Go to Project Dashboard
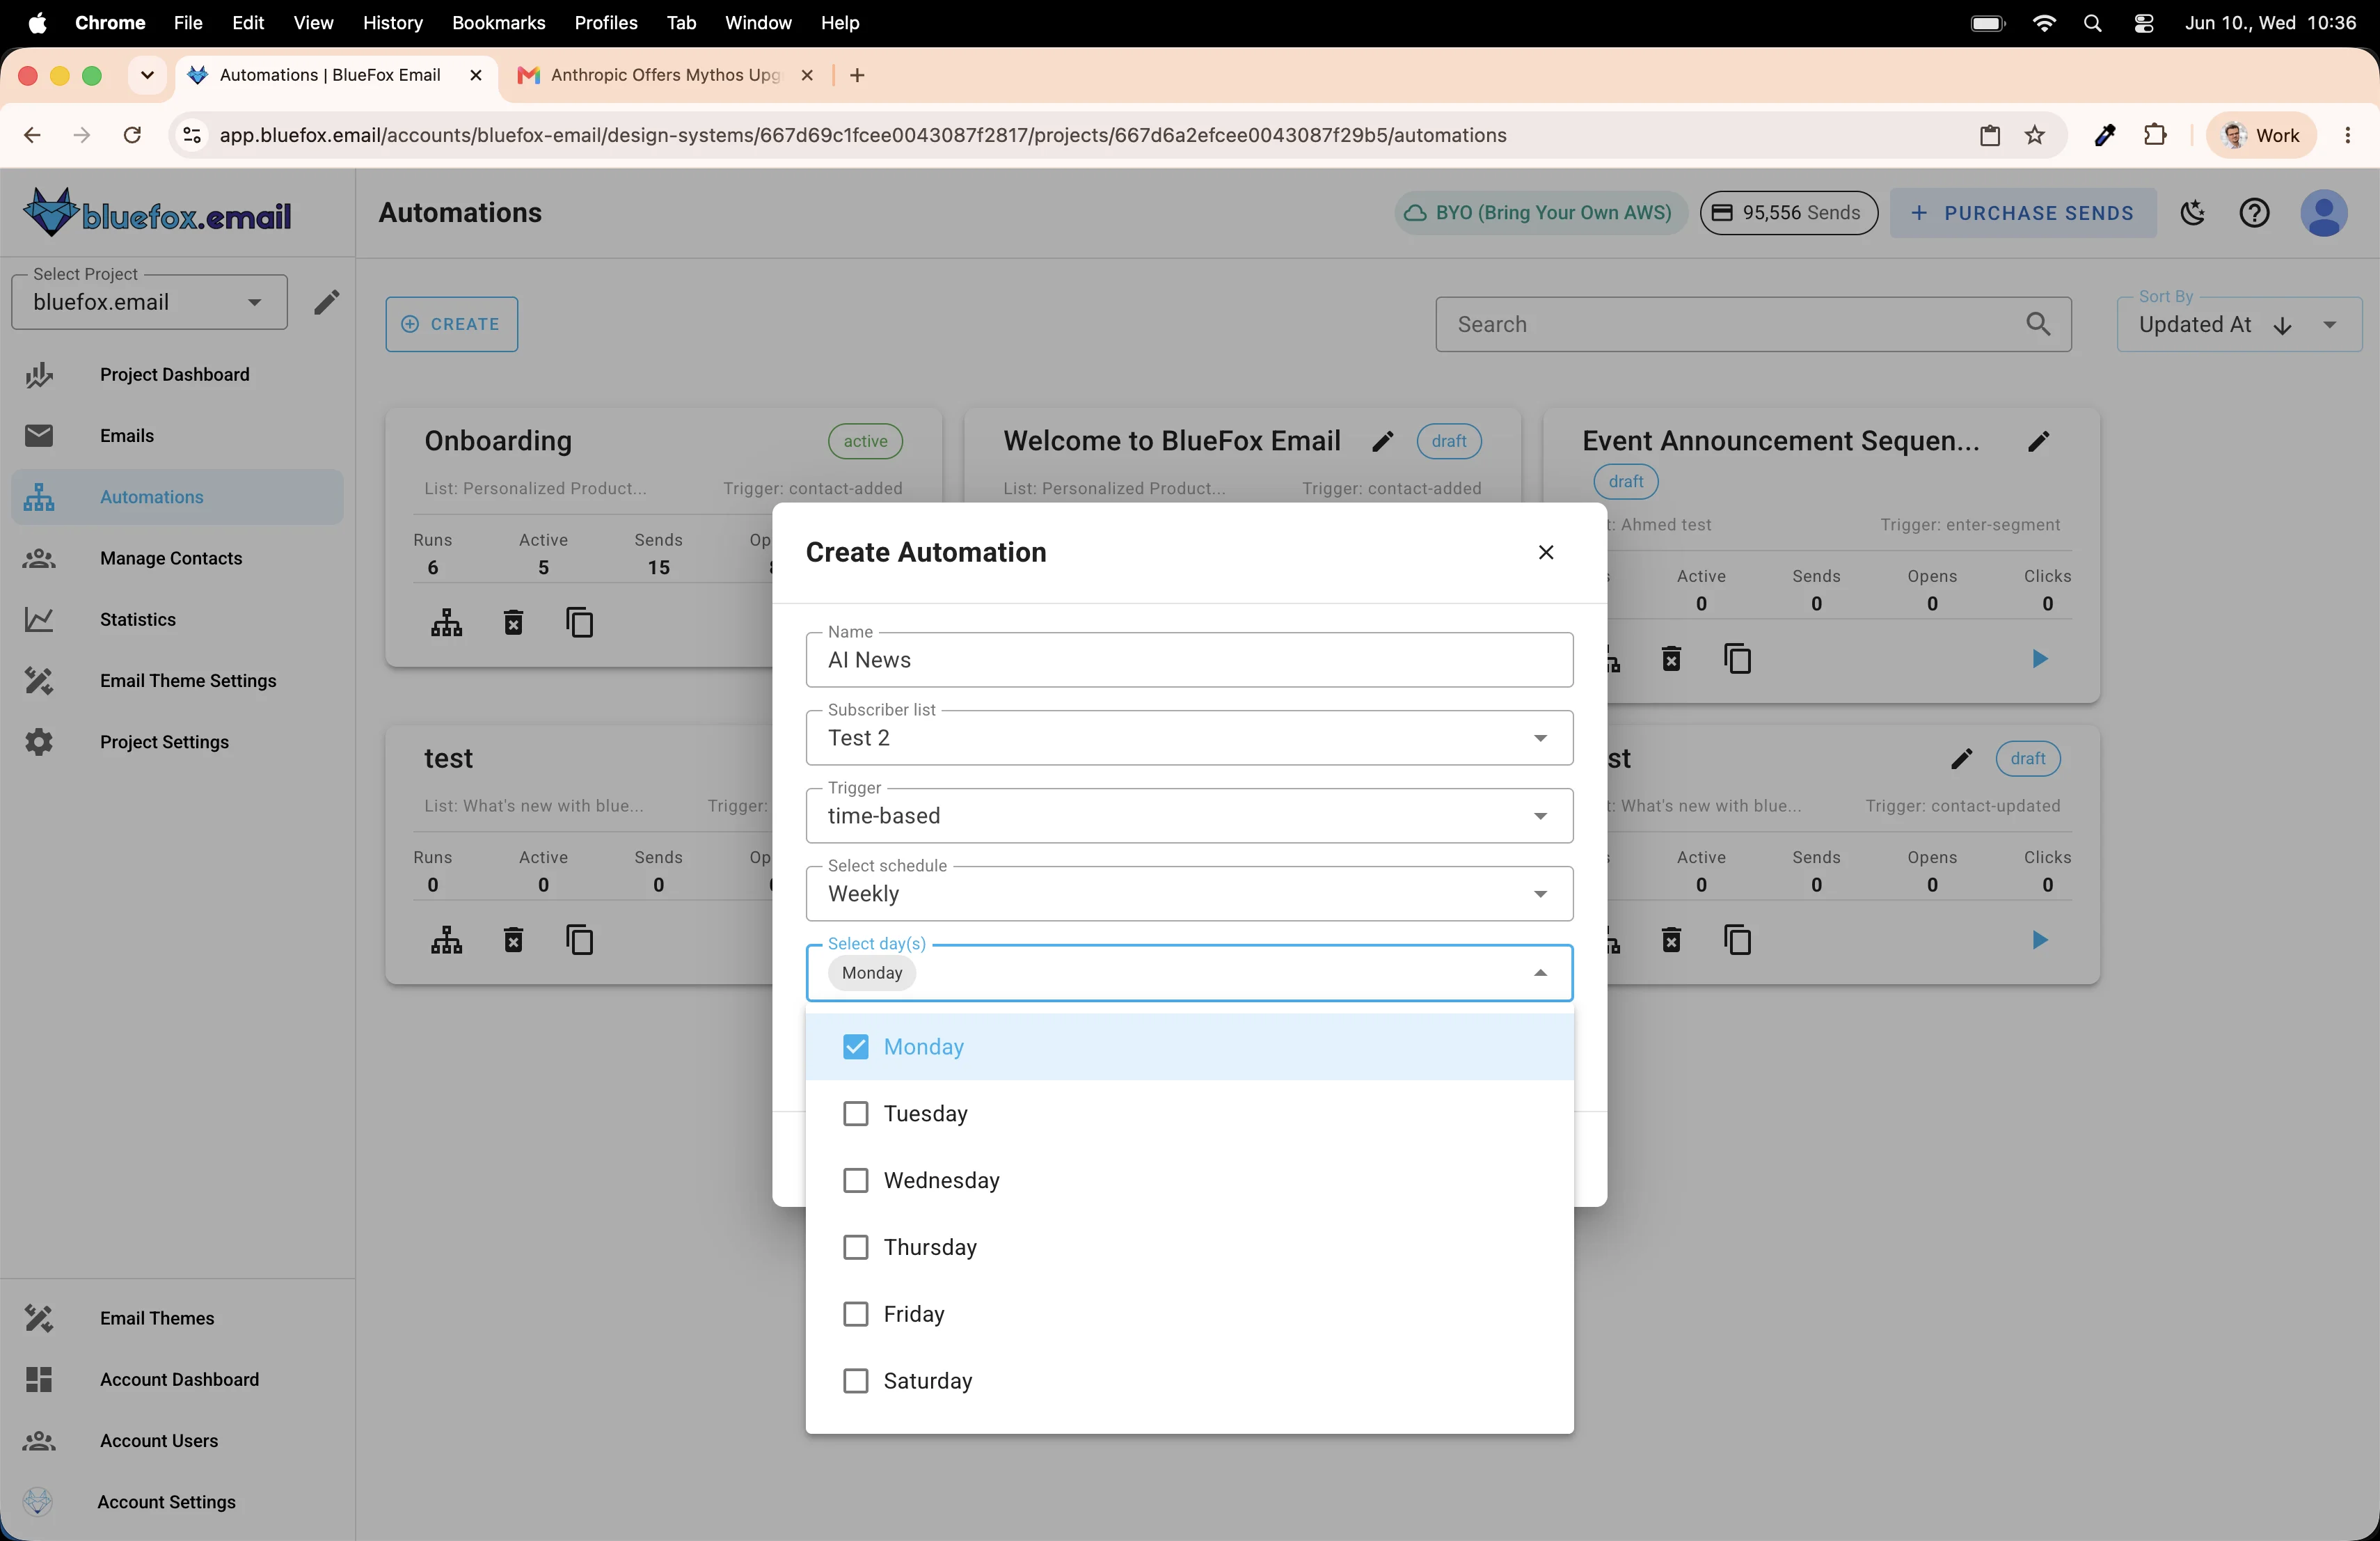 (x=177, y=375)
